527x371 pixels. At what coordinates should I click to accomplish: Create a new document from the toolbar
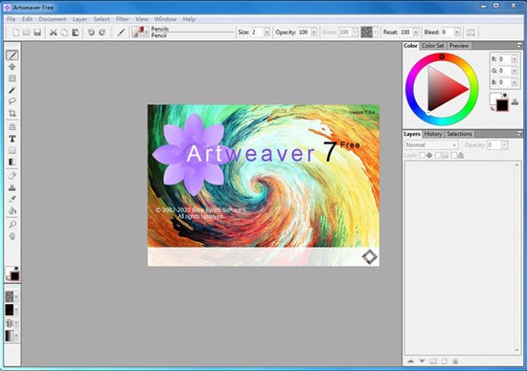[15, 33]
